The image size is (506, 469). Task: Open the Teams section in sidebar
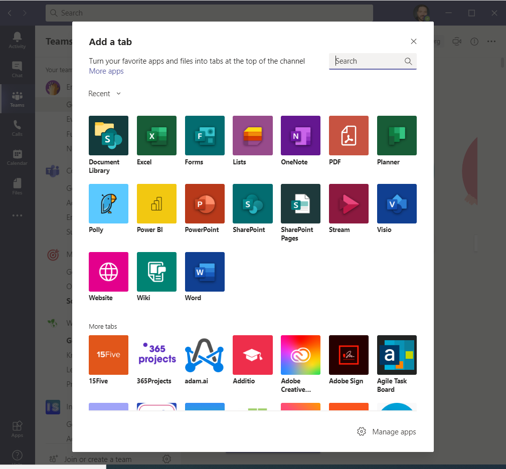pos(17,99)
